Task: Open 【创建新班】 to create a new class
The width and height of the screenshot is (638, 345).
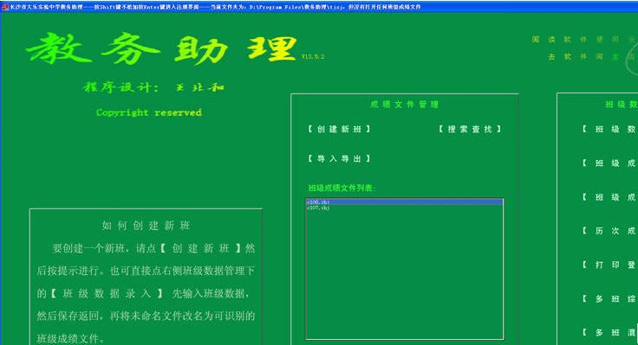Action: [x=339, y=129]
